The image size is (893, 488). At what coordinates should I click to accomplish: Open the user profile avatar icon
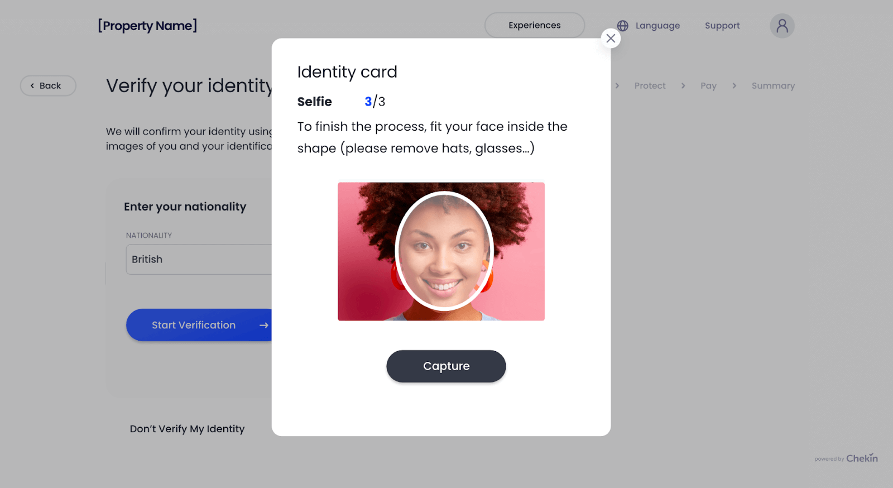pos(782,26)
